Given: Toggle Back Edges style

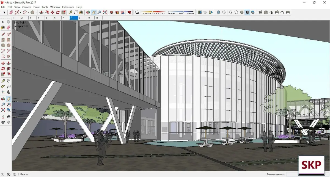Looking at the screenshot, I should coord(224,12).
